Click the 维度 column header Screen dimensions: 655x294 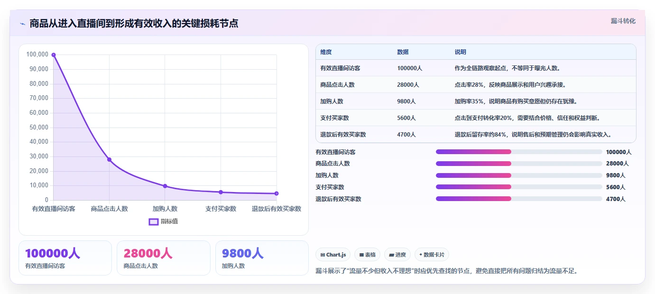tap(326, 52)
